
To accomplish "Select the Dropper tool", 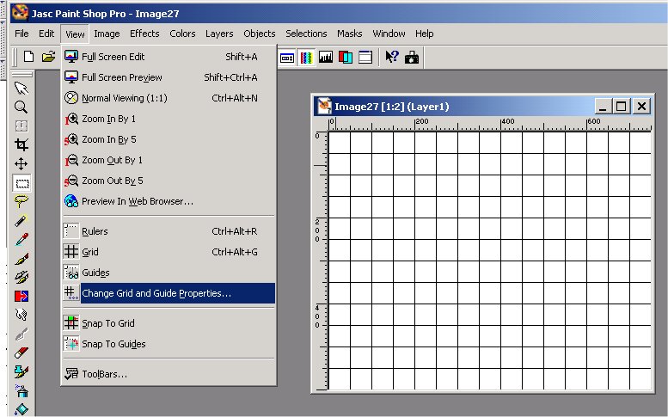I will pyautogui.click(x=21, y=239).
